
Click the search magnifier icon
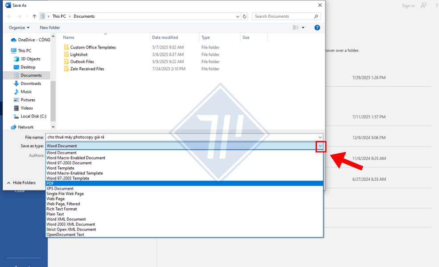316,16
